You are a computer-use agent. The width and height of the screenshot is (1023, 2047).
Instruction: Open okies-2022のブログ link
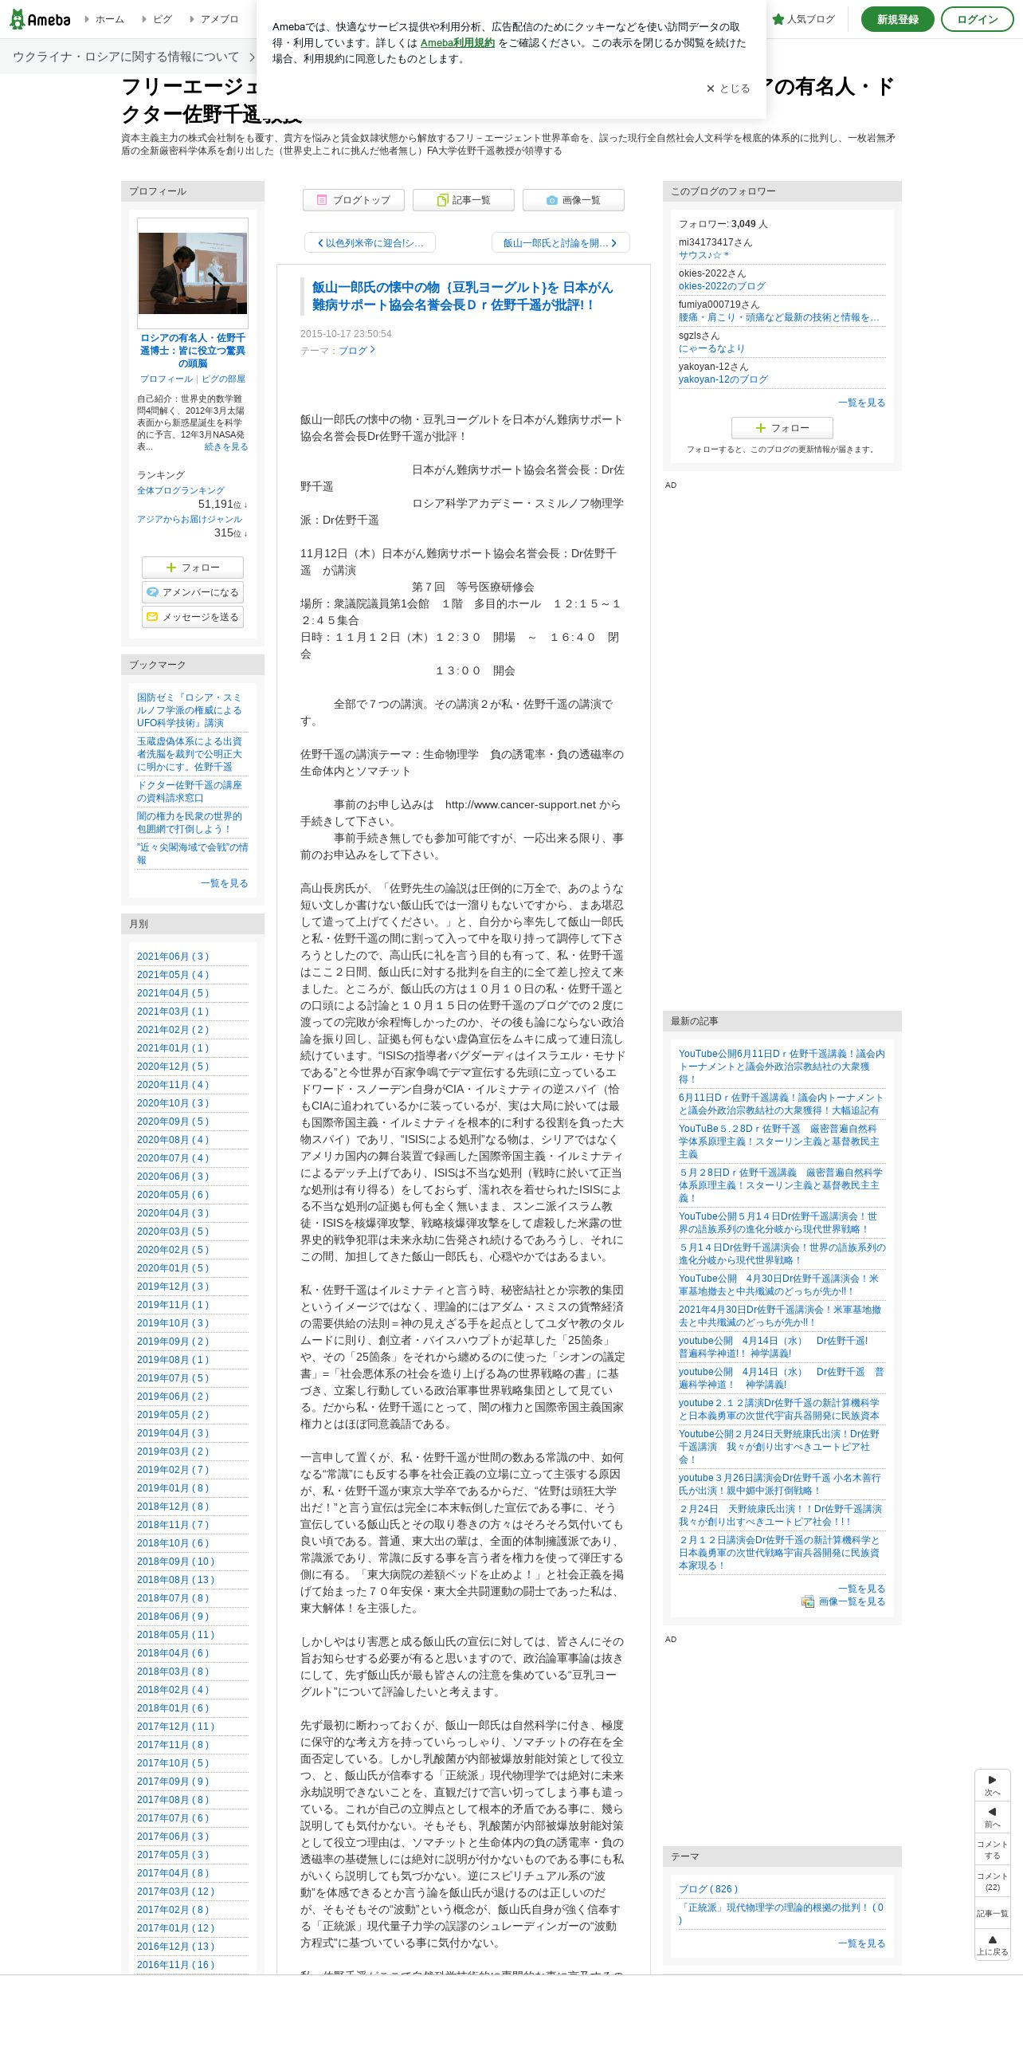pyautogui.click(x=722, y=286)
